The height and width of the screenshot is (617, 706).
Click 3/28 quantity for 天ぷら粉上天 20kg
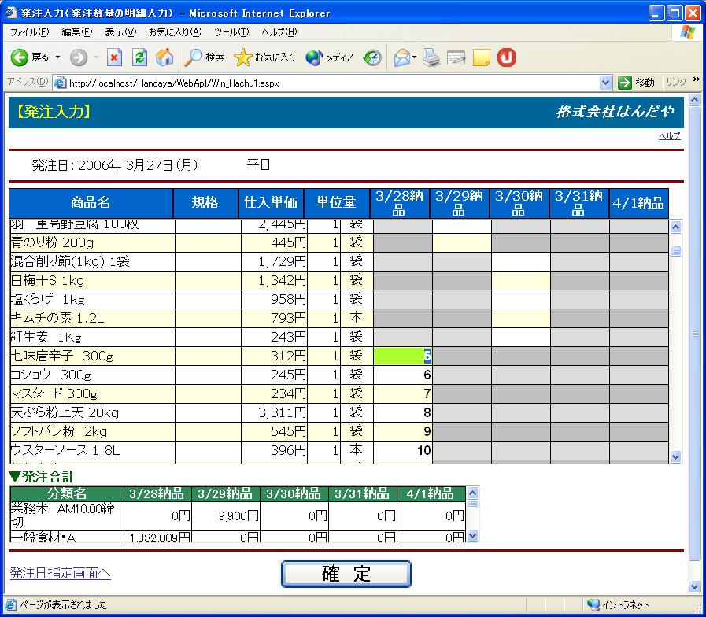click(x=402, y=412)
